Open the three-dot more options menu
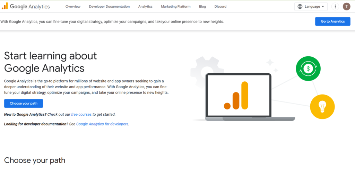Screen dimensions: 355x172 tap(335, 7)
